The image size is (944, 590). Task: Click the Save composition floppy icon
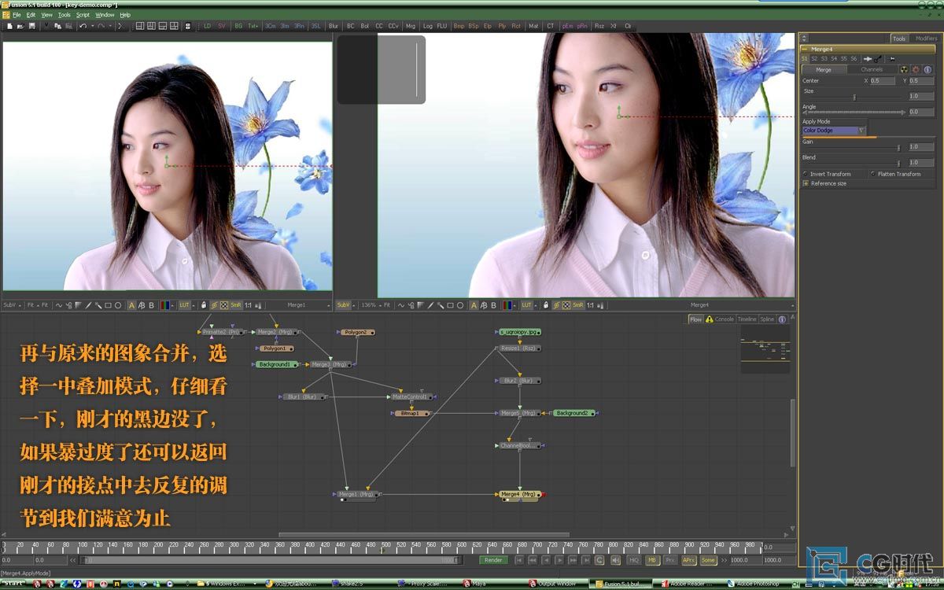click(x=31, y=26)
